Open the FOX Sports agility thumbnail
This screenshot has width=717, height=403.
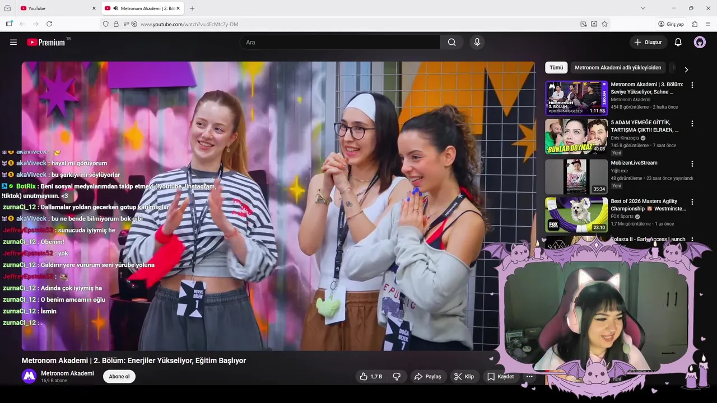576,215
